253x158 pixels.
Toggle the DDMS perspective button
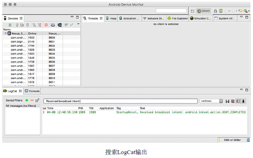click(204, 11)
